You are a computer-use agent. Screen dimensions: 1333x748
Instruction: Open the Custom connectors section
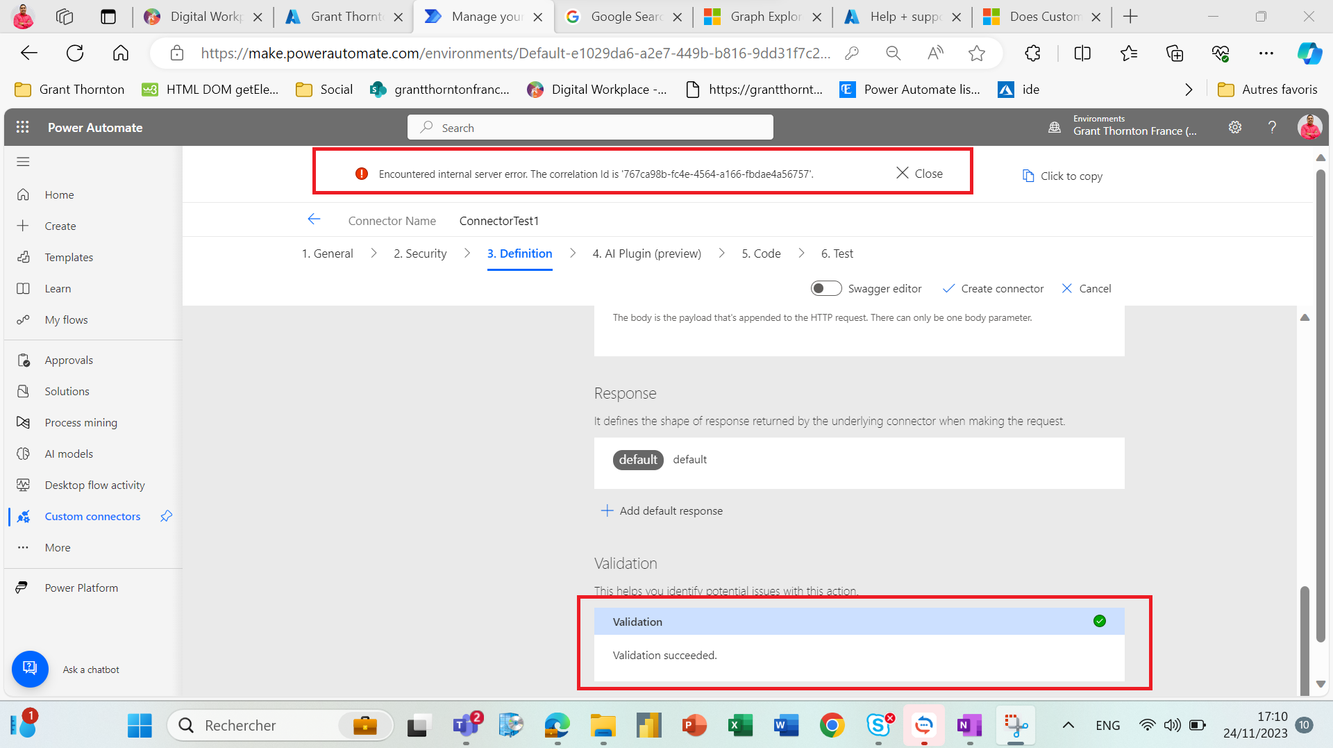[x=92, y=516]
